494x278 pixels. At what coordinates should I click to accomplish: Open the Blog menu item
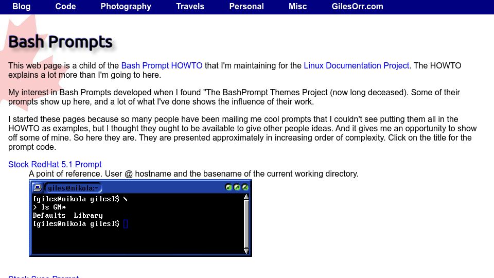(x=22, y=6)
